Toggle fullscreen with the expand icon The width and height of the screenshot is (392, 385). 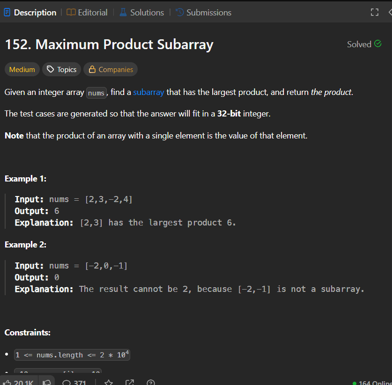[x=374, y=12]
